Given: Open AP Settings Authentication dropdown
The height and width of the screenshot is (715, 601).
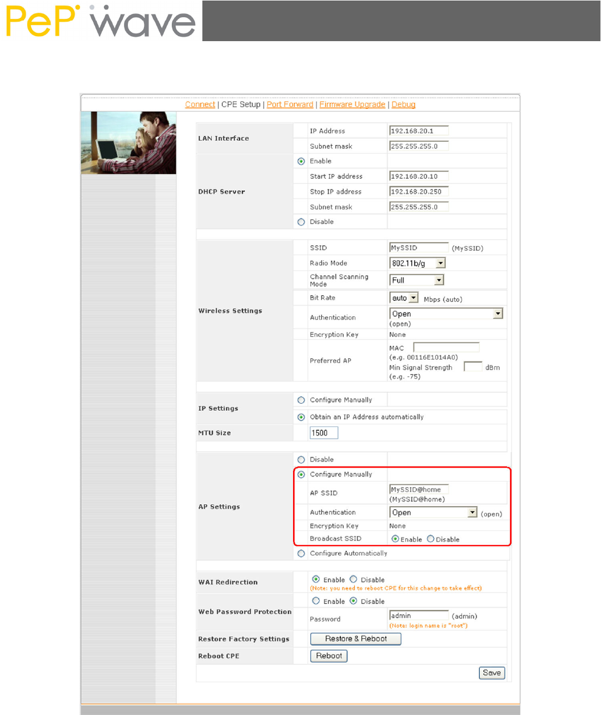Looking at the screenshot, I should pos(433,513).
